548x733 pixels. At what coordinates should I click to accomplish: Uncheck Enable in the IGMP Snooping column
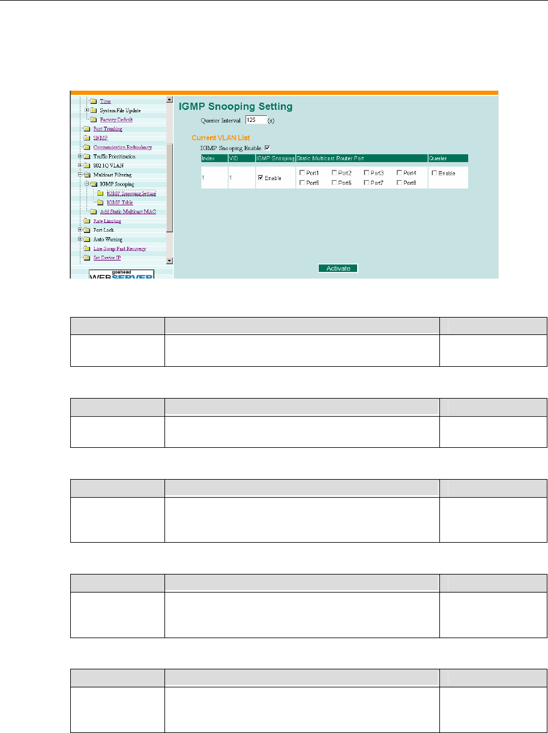[x=260, y=177]
